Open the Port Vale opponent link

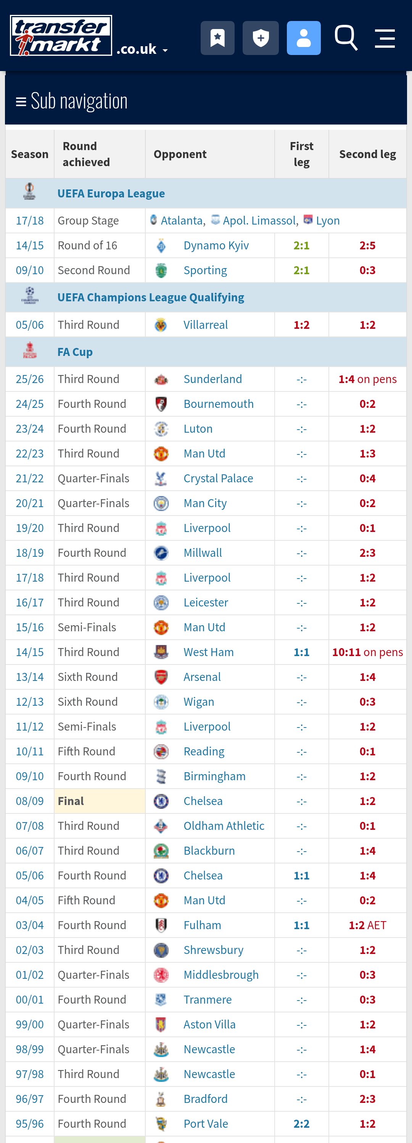tap(206, 1124)
